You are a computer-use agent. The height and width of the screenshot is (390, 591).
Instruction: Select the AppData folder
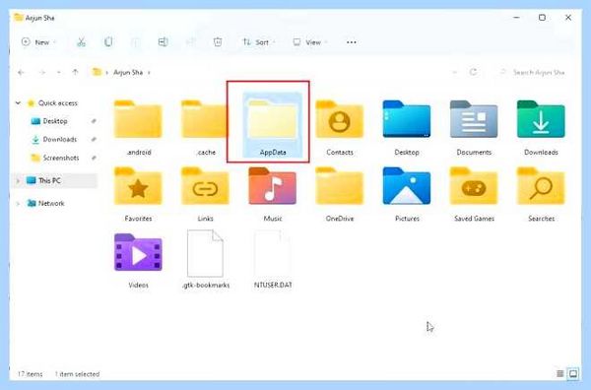273,125
